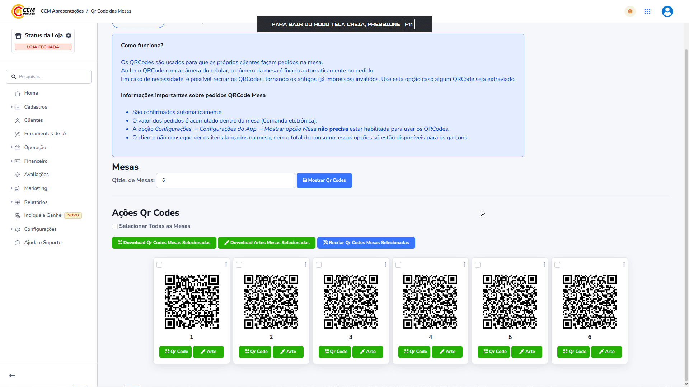Expand the Cadastros sidebar section
This screenshot has width=689, height=387.
[x=36, y=107]
